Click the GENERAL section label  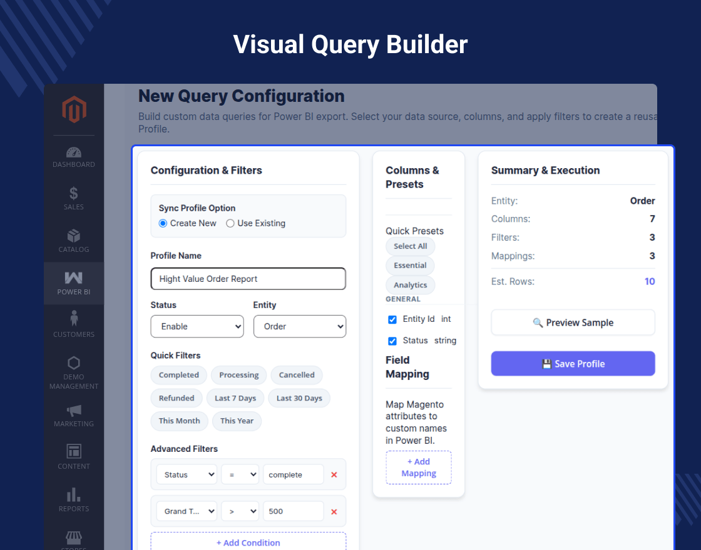tap(403, 299)
